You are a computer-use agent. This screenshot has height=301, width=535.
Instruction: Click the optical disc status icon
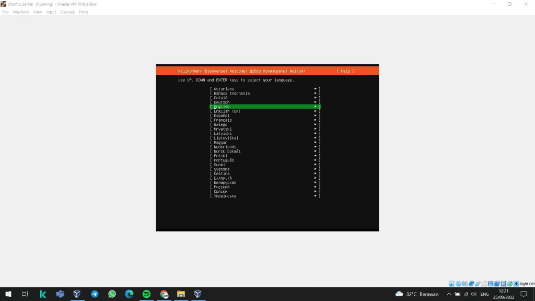point(458,284)
